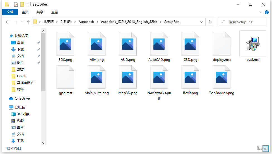Navigate to Autodesk in address bar
Viewport: 272px width, 154px height.
click(x=86, y=22)
